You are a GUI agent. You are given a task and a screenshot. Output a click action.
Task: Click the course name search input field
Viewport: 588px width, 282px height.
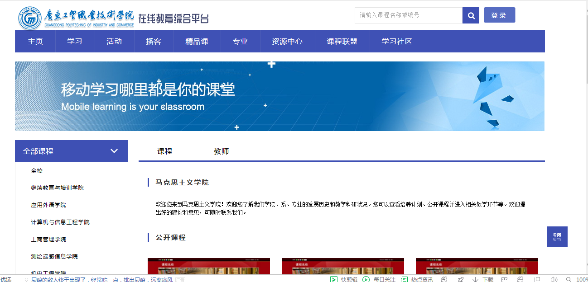408,15
